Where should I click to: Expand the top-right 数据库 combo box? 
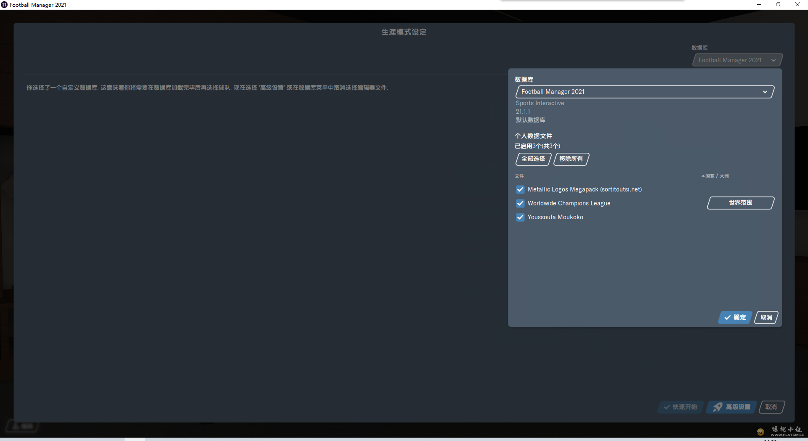737,60
